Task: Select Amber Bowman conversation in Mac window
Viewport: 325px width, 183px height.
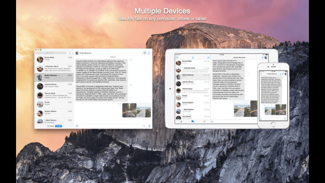Action: (54, 77)
